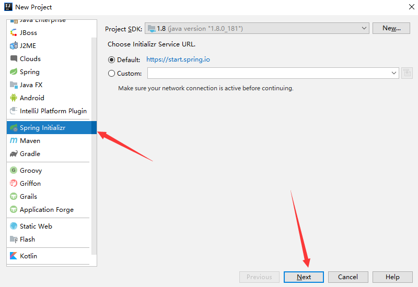Image resolution: width=418 pixels, height=287 pixels.
Task: Select the Spring leaf icon
Action: 14,72
